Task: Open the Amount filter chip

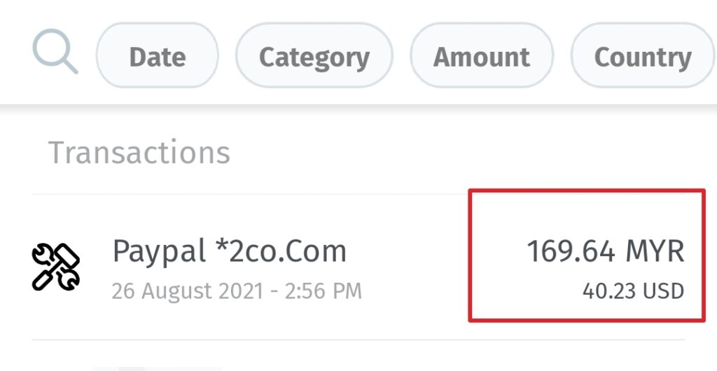Action: click(x=482, y=55)
